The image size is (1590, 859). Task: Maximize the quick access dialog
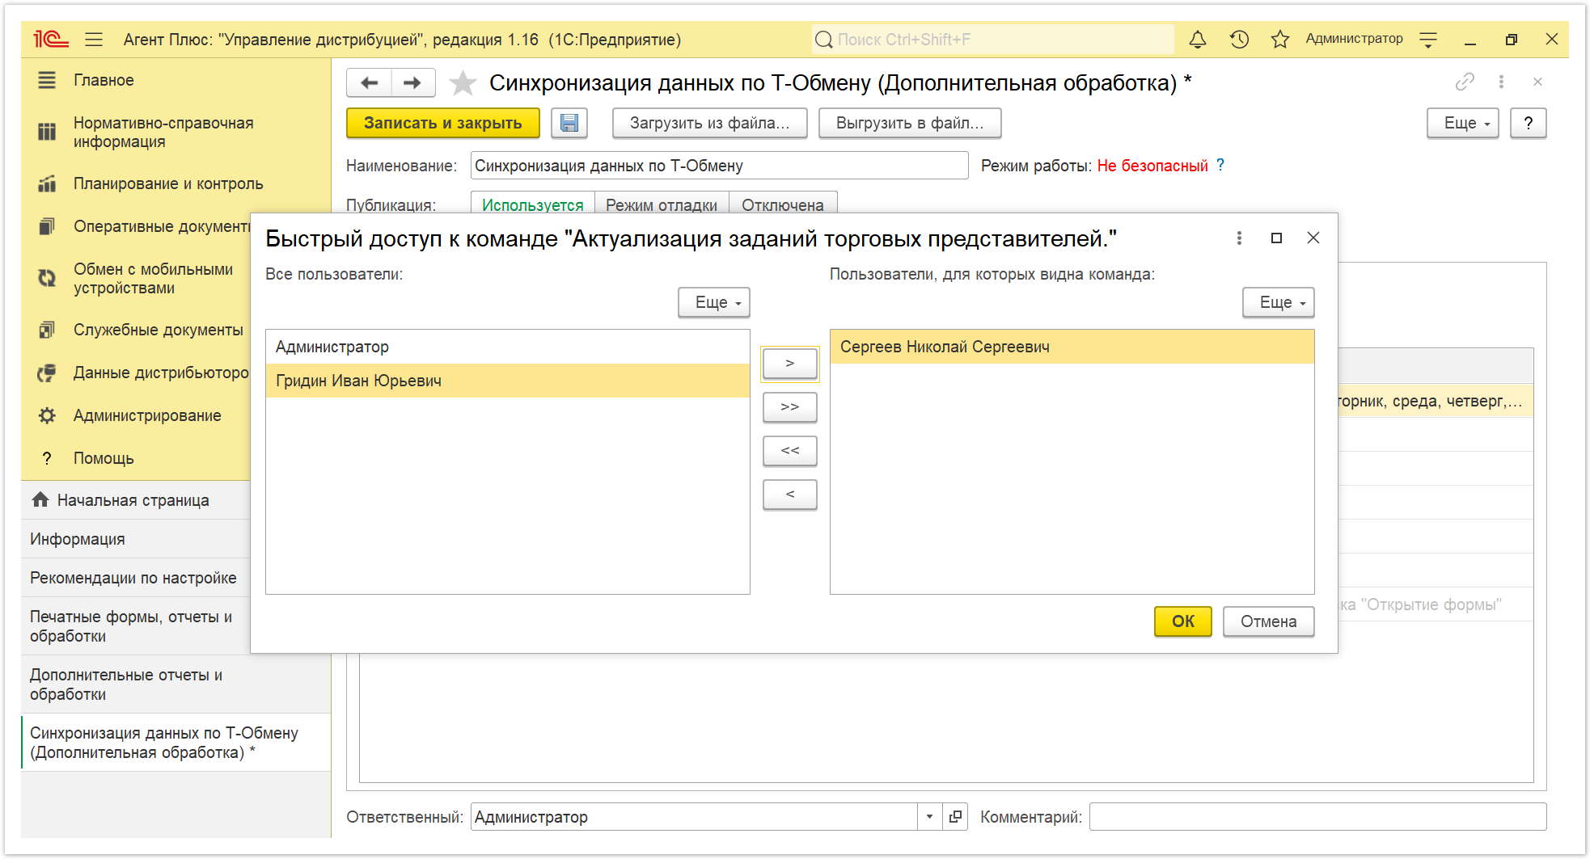(x=1276, y=238)
